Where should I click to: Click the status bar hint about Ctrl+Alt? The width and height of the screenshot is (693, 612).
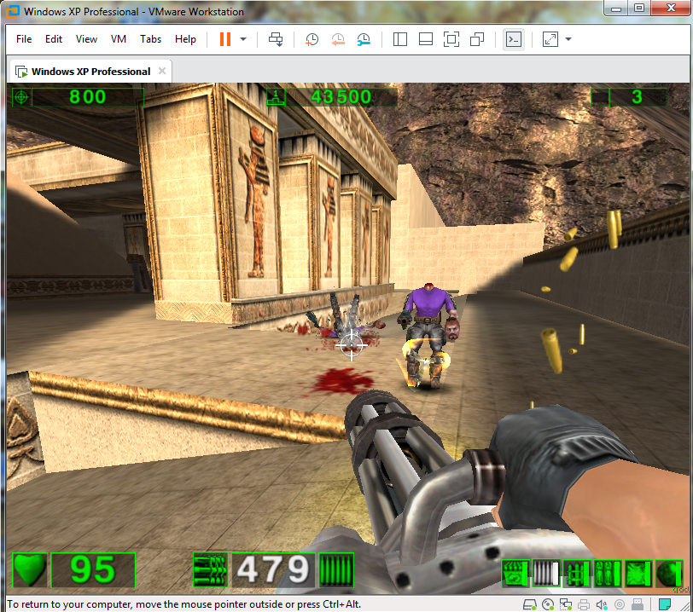tap(183, 604)
